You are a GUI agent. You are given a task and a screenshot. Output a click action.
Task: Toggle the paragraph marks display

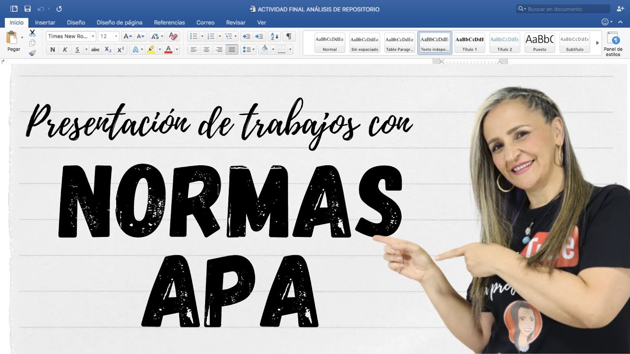[x=289, y=36]
